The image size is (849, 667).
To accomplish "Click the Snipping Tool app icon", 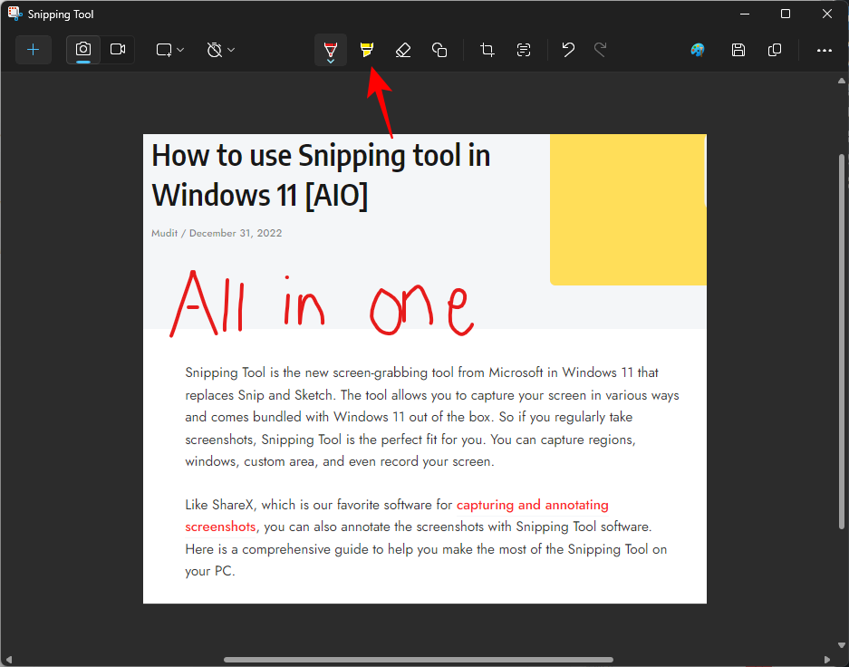I will [14, 14].
